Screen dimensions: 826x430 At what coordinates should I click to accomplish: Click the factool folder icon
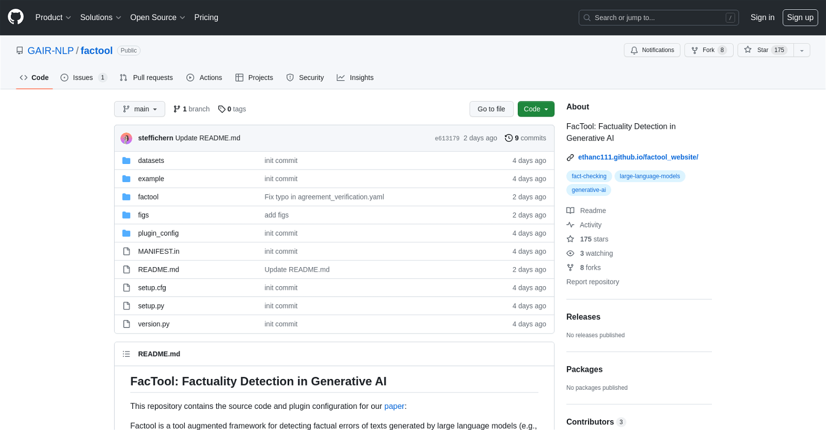pos(126,197)
